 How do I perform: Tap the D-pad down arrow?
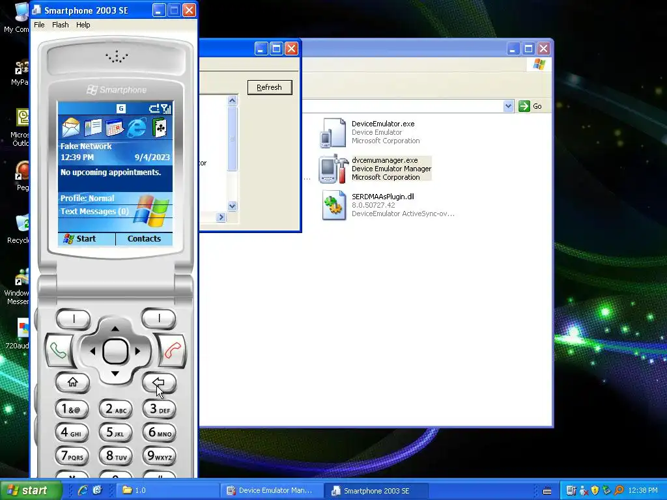tap(115, 374)
